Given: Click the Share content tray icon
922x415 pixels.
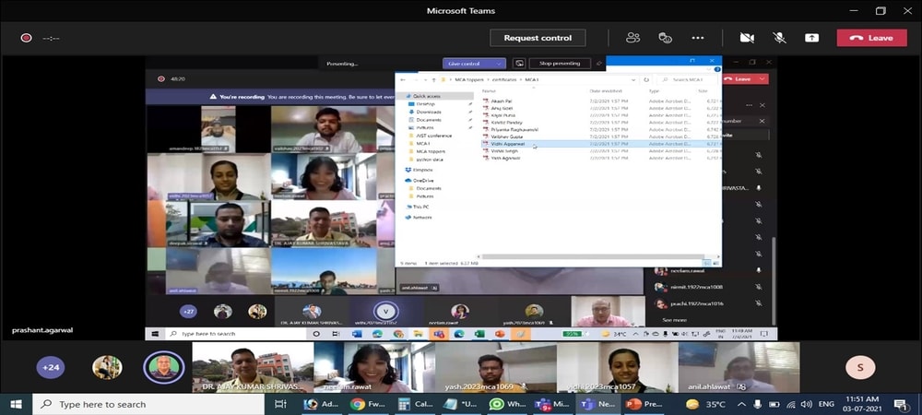Looking at the screenshot, I should (811, 38).
